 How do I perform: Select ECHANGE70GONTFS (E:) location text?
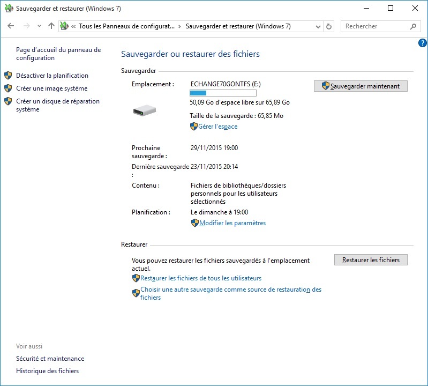(x=226, y=84)
